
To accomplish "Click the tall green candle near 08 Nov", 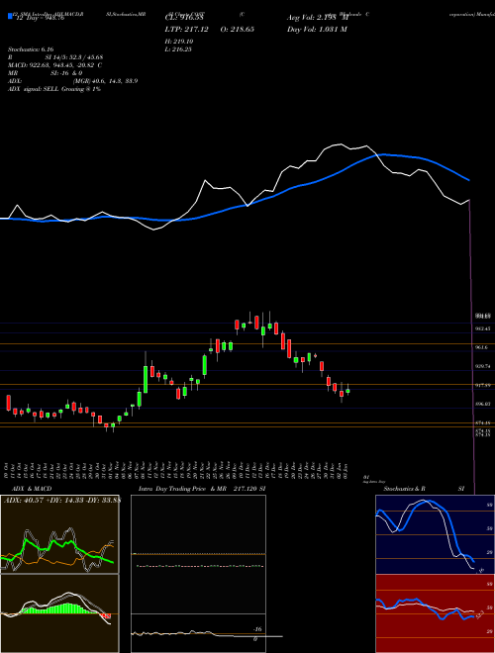I will (146, 379).
